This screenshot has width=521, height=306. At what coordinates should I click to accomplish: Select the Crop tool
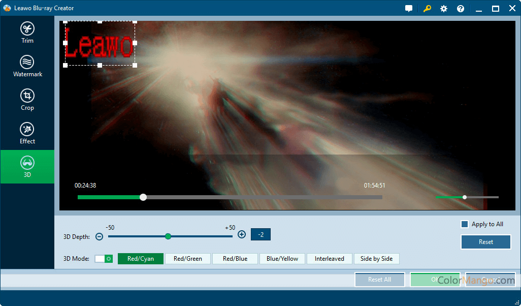point(27,100)
